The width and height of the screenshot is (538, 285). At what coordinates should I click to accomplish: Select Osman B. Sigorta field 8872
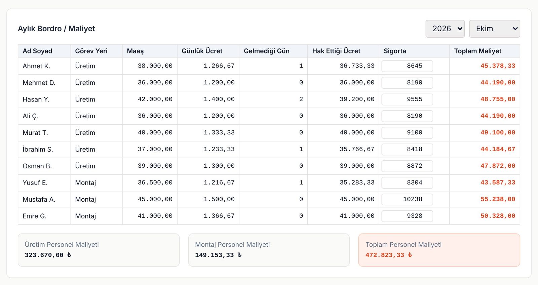(407, 166)
